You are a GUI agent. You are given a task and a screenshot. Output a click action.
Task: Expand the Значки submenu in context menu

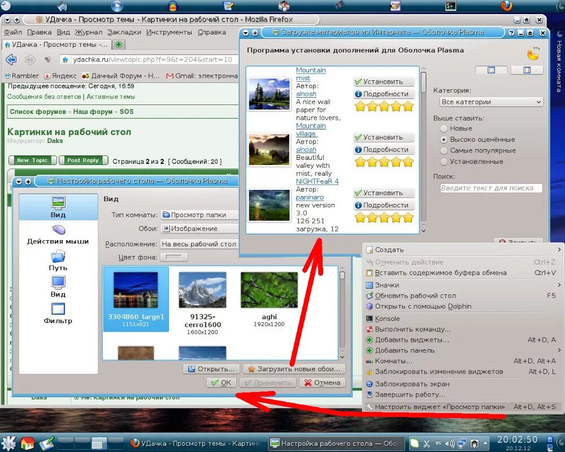pos(463,285)
